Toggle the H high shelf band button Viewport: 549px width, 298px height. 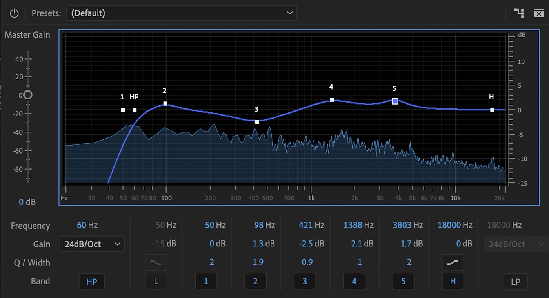coord(453,281)
